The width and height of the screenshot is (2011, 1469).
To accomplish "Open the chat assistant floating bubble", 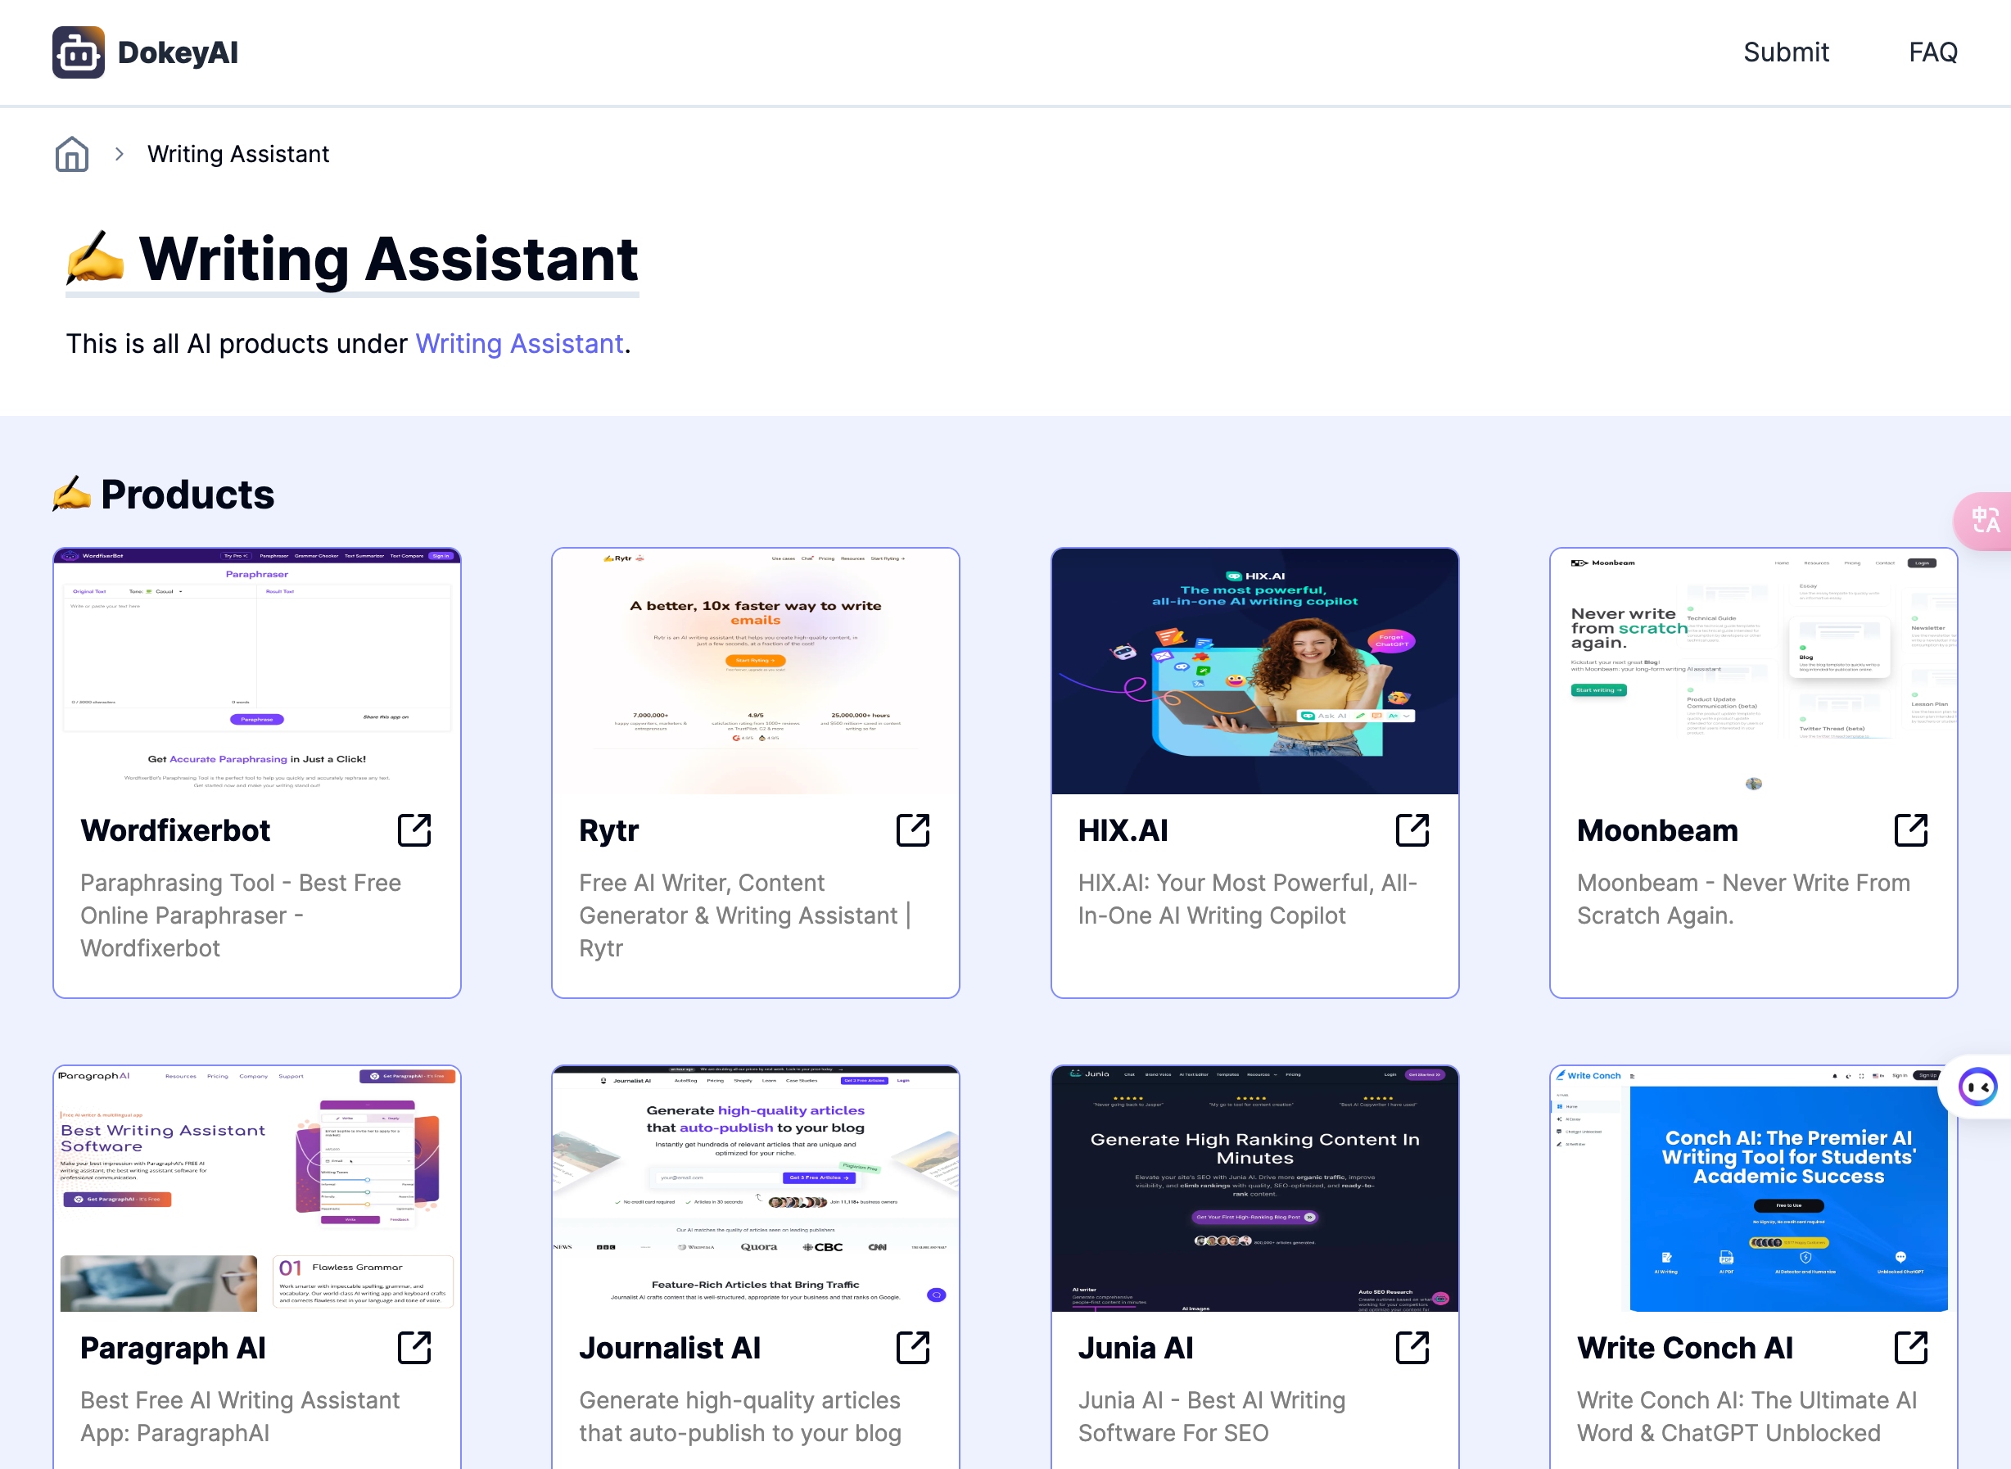I will [1979, 1087].
